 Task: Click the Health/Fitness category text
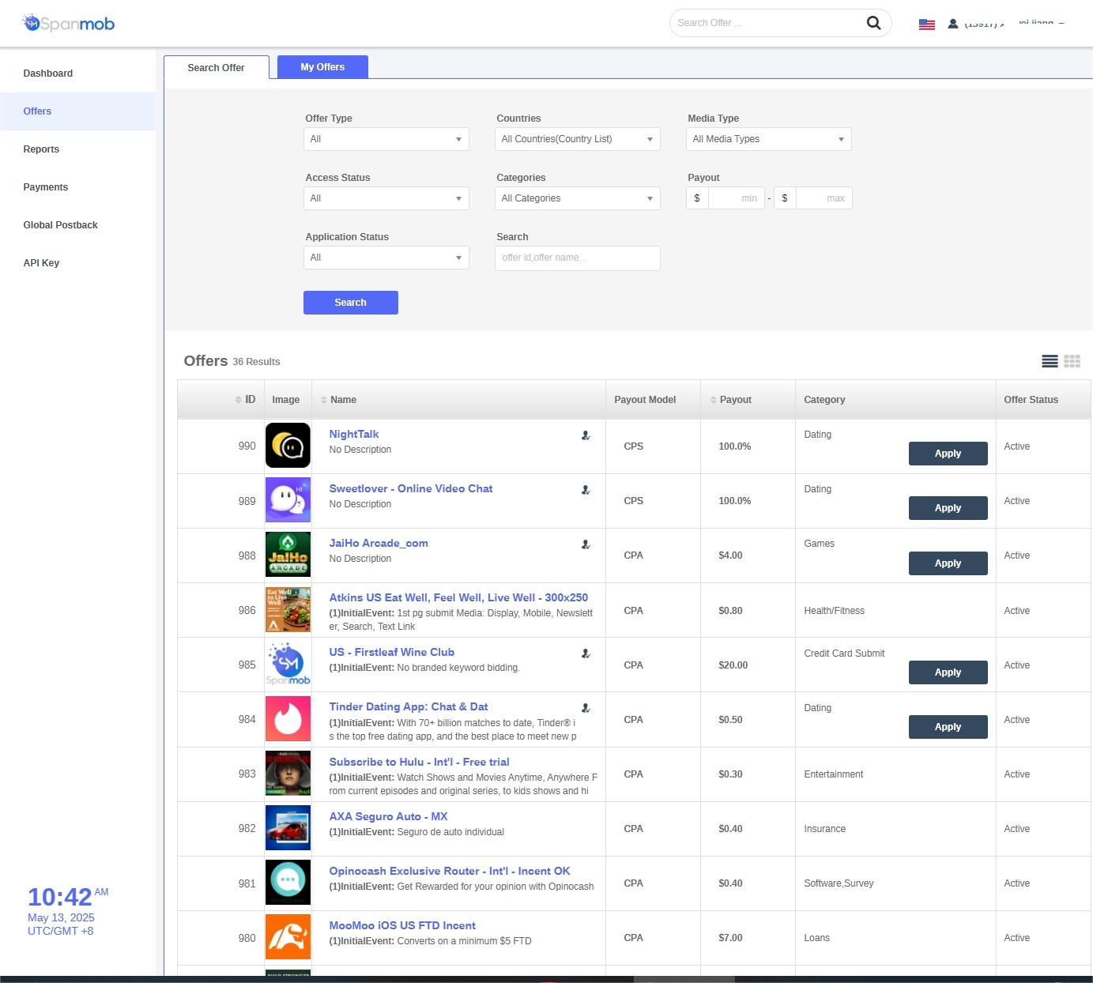[x=834, y=611]
